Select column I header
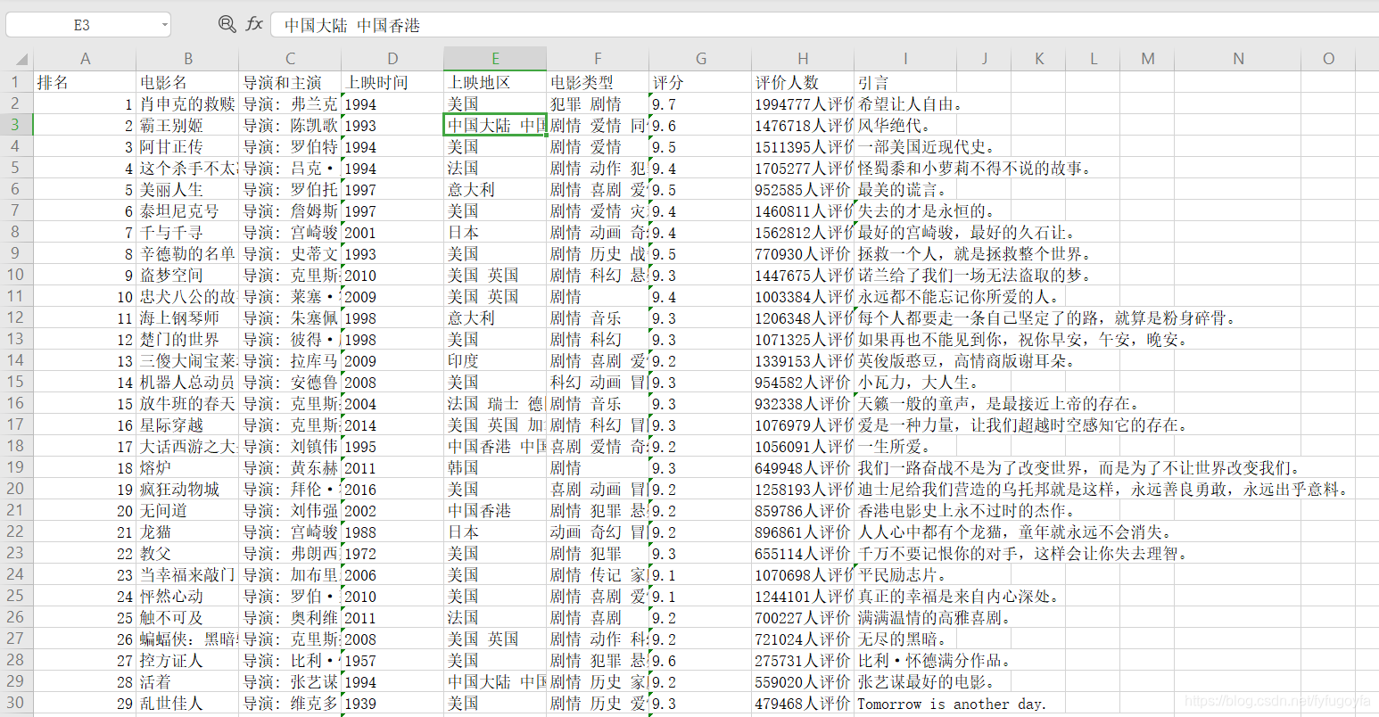The image size is (1379, 717). click(905, 59)
